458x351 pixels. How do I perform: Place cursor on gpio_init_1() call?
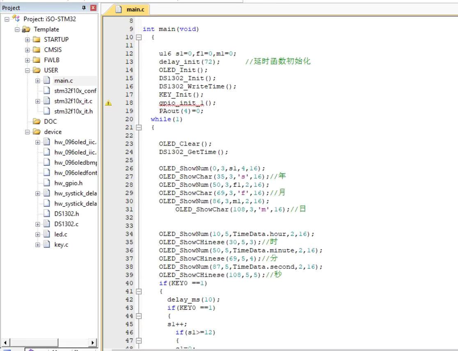tap(187, 103)
